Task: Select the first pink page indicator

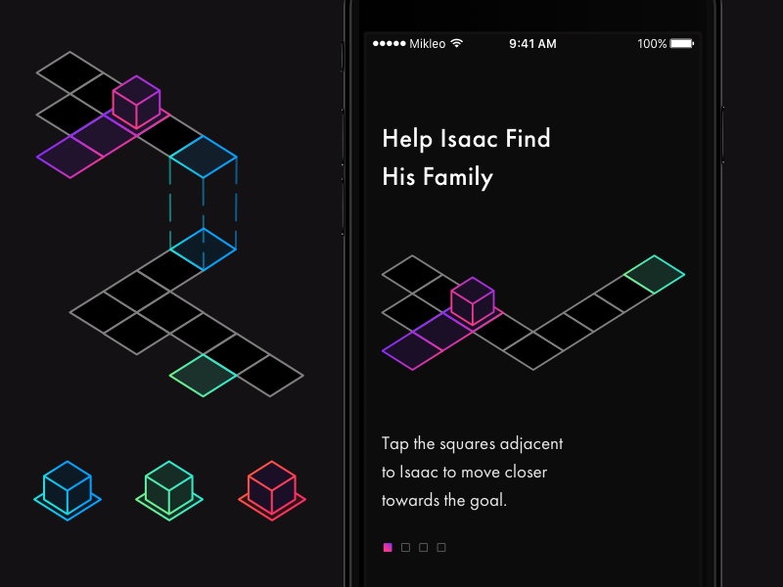Action: (388, 547)
